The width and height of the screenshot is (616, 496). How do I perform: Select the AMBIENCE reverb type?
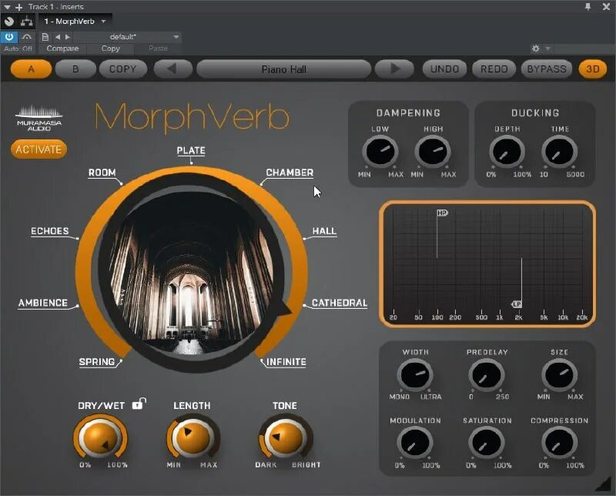(43, 303)
